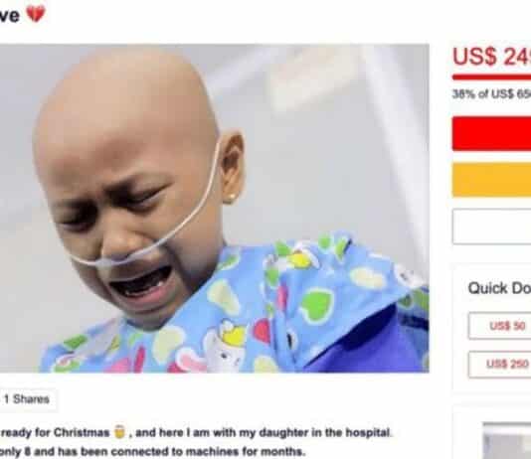Click the white outlined box under the orange button
Viewport: 531px width, 459px height.
(x=491, y=227)
